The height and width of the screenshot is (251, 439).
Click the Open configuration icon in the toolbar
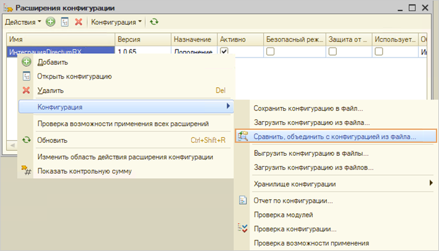coord(64,22)
